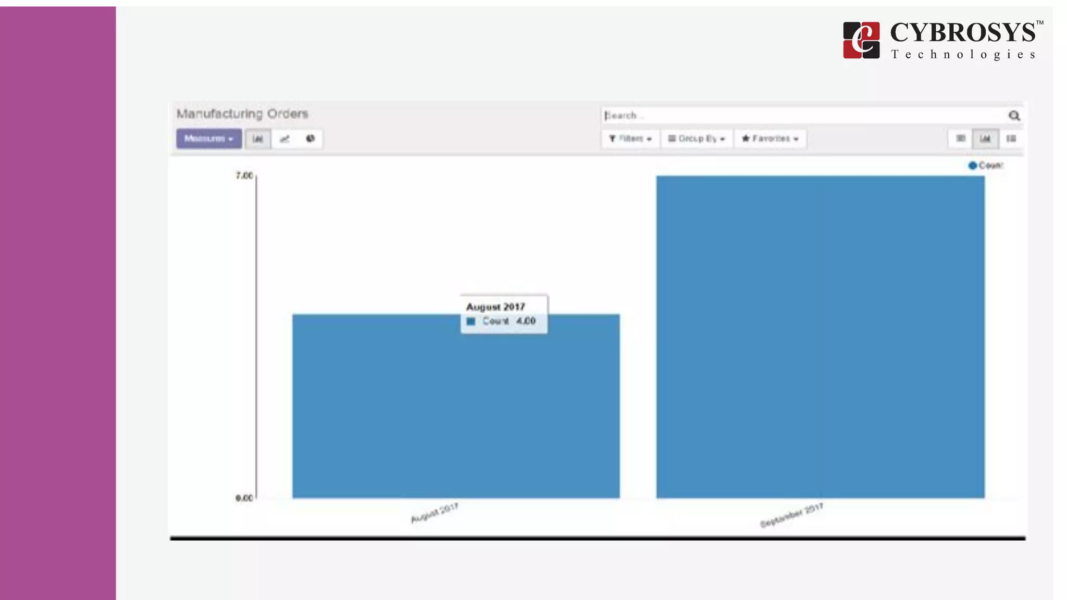1067x600 pixels.
Task: Switch to line chart mode
Action: [284, 139]
